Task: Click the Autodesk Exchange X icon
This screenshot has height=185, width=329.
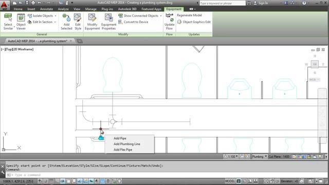Action: pos(286,3)
